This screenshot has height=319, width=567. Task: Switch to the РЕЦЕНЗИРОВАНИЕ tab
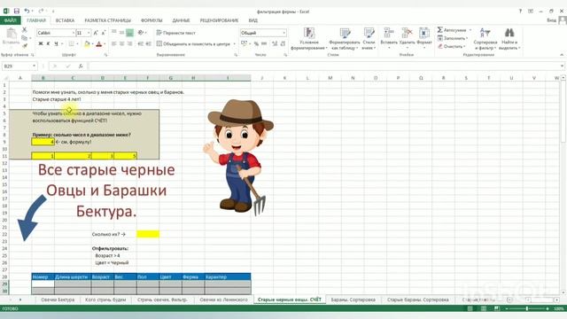[x=219, y=20]
